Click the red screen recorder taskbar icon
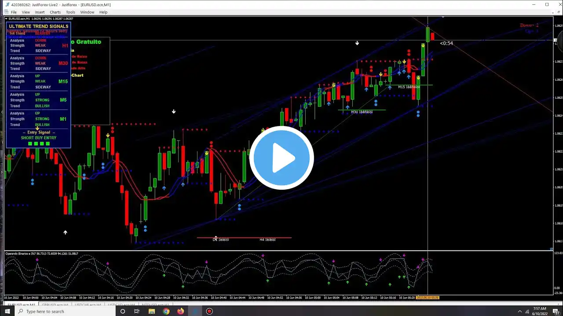This screenshot has height=316, width=563. point(209,311)
